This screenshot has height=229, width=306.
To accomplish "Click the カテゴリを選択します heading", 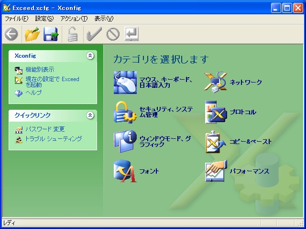I will point(161,59).
